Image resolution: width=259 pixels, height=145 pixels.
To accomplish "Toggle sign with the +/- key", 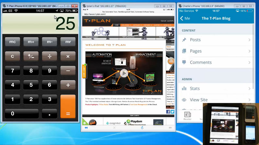I will pos(31,56).
